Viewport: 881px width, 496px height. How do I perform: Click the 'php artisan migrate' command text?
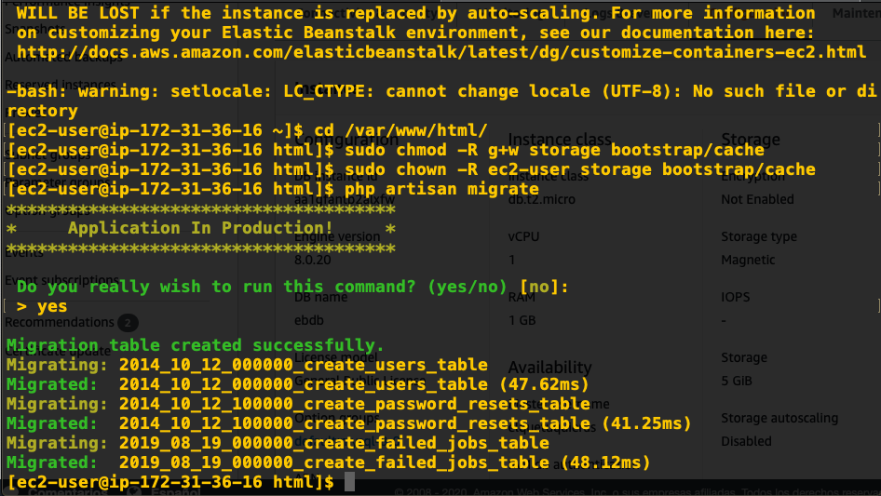point(441,189)
